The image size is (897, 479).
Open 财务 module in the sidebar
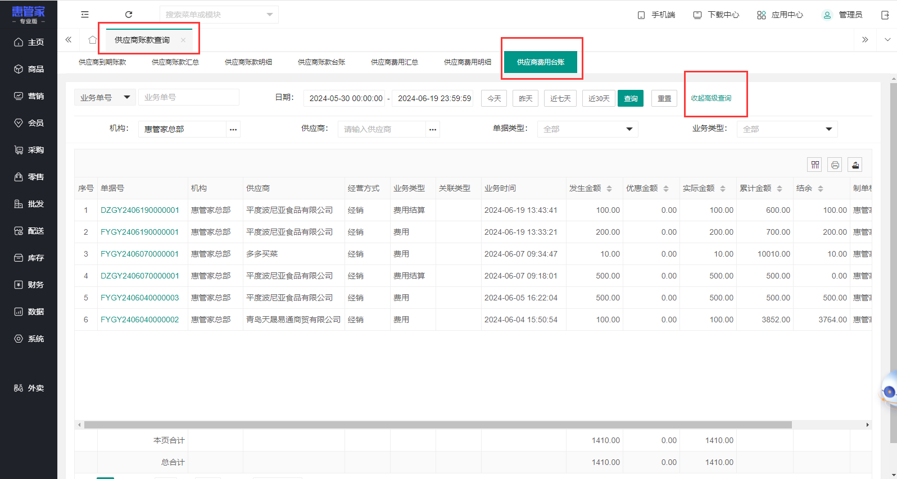(29, 285)
